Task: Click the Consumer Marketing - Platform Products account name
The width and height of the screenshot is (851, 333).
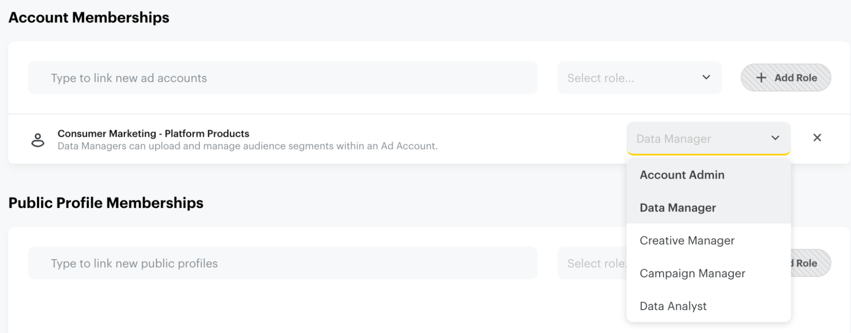Action: [153, 133]
